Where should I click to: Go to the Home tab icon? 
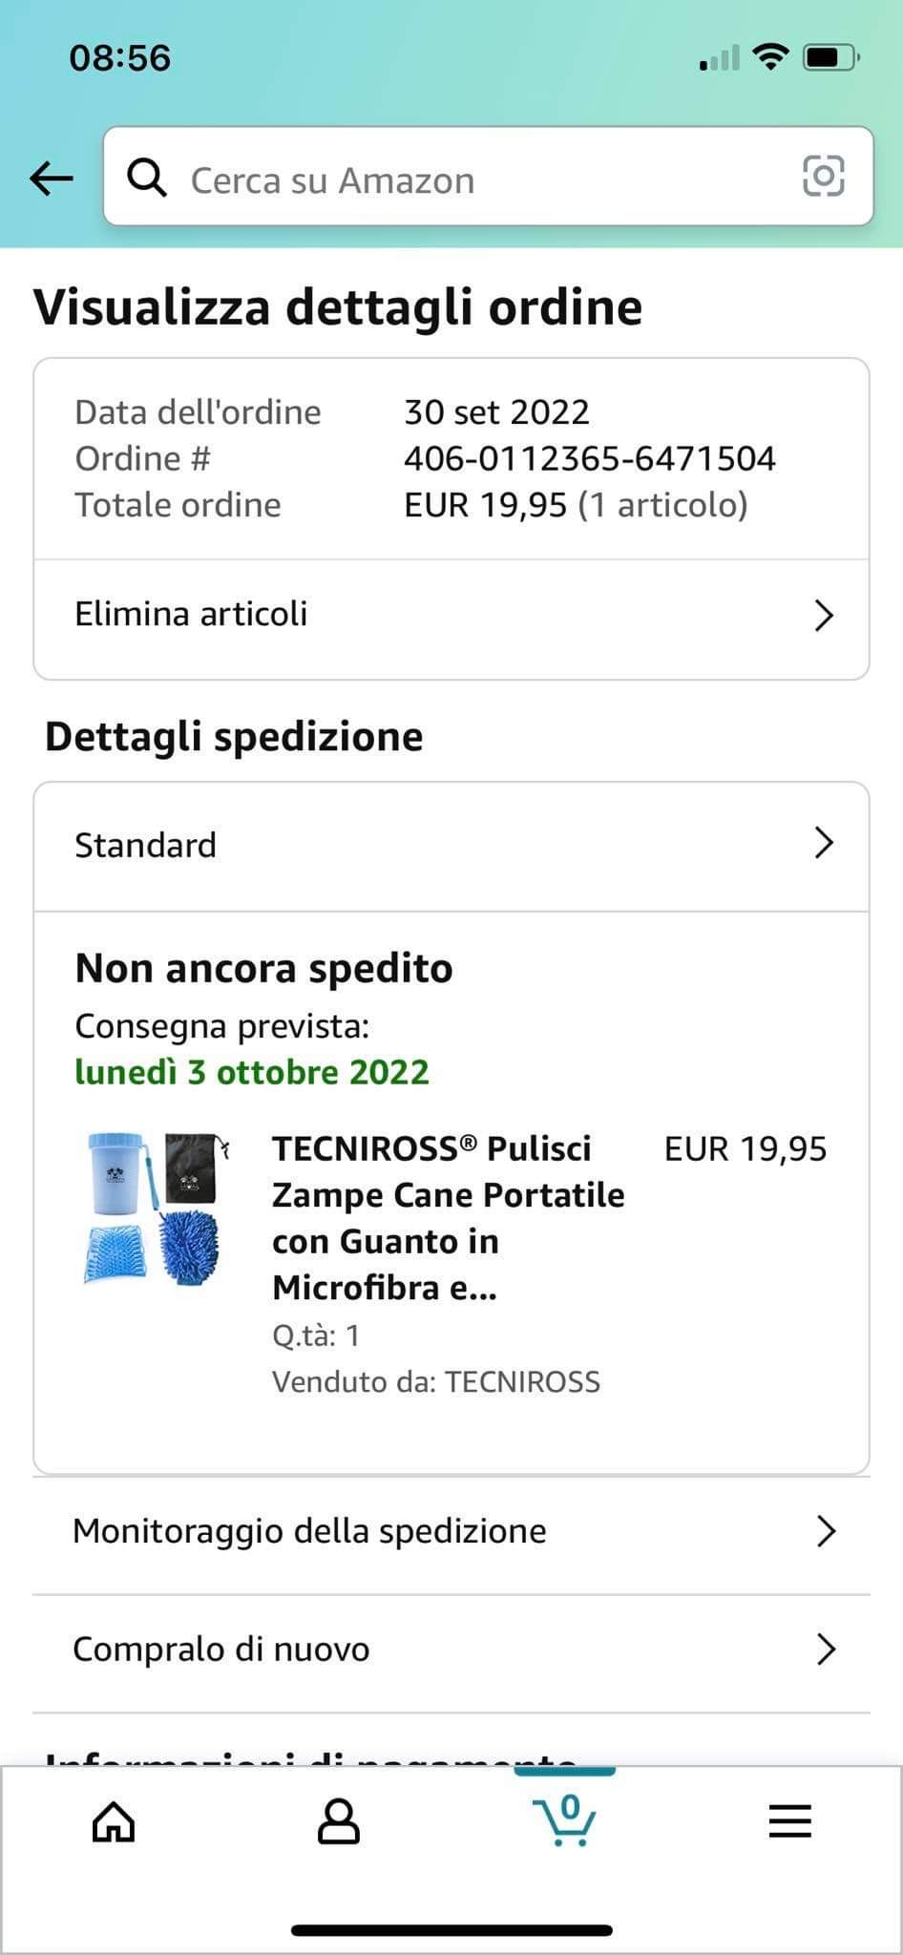tap(114, 1821)
